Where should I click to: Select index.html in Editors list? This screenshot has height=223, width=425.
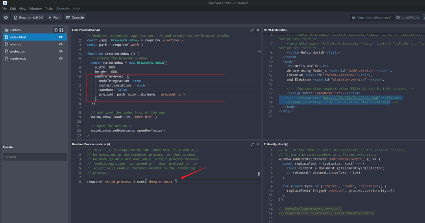[x=35, y=37]
